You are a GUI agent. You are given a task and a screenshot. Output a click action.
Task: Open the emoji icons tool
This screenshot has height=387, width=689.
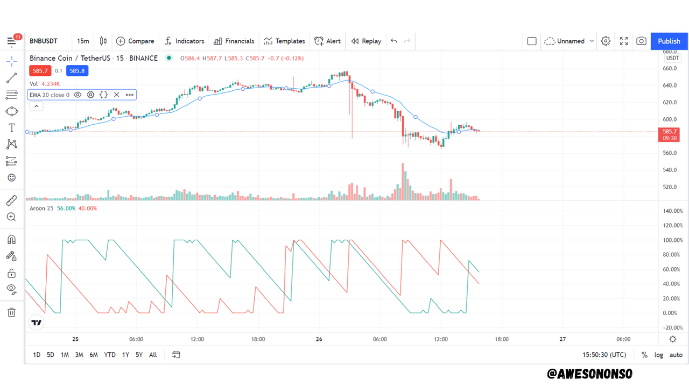[11, 177]
